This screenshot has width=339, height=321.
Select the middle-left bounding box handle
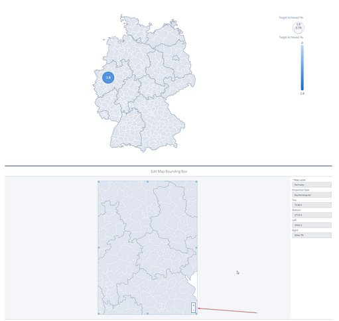click(x=99, y=247)
